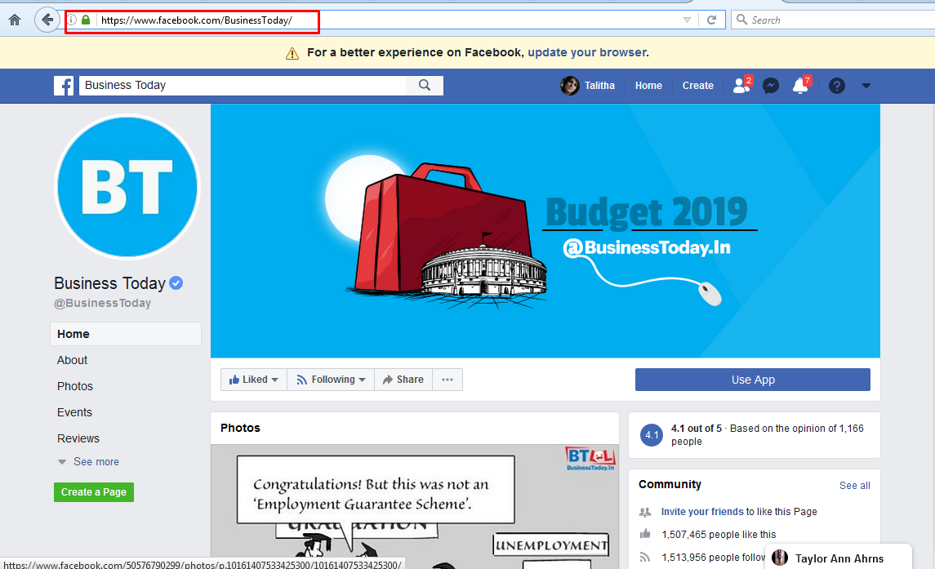Click 'Invite your friends' link

click(702, 512)
